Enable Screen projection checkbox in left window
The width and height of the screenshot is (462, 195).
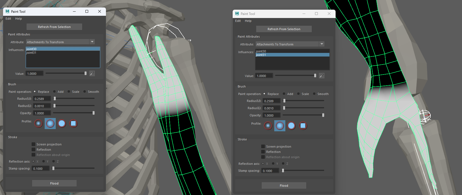tap(34, 144)
